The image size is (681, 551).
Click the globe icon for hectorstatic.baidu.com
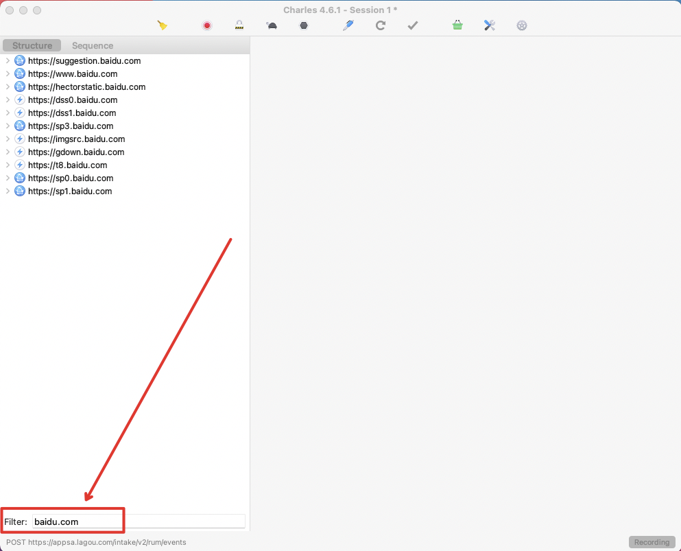click(x=19, y=87)
